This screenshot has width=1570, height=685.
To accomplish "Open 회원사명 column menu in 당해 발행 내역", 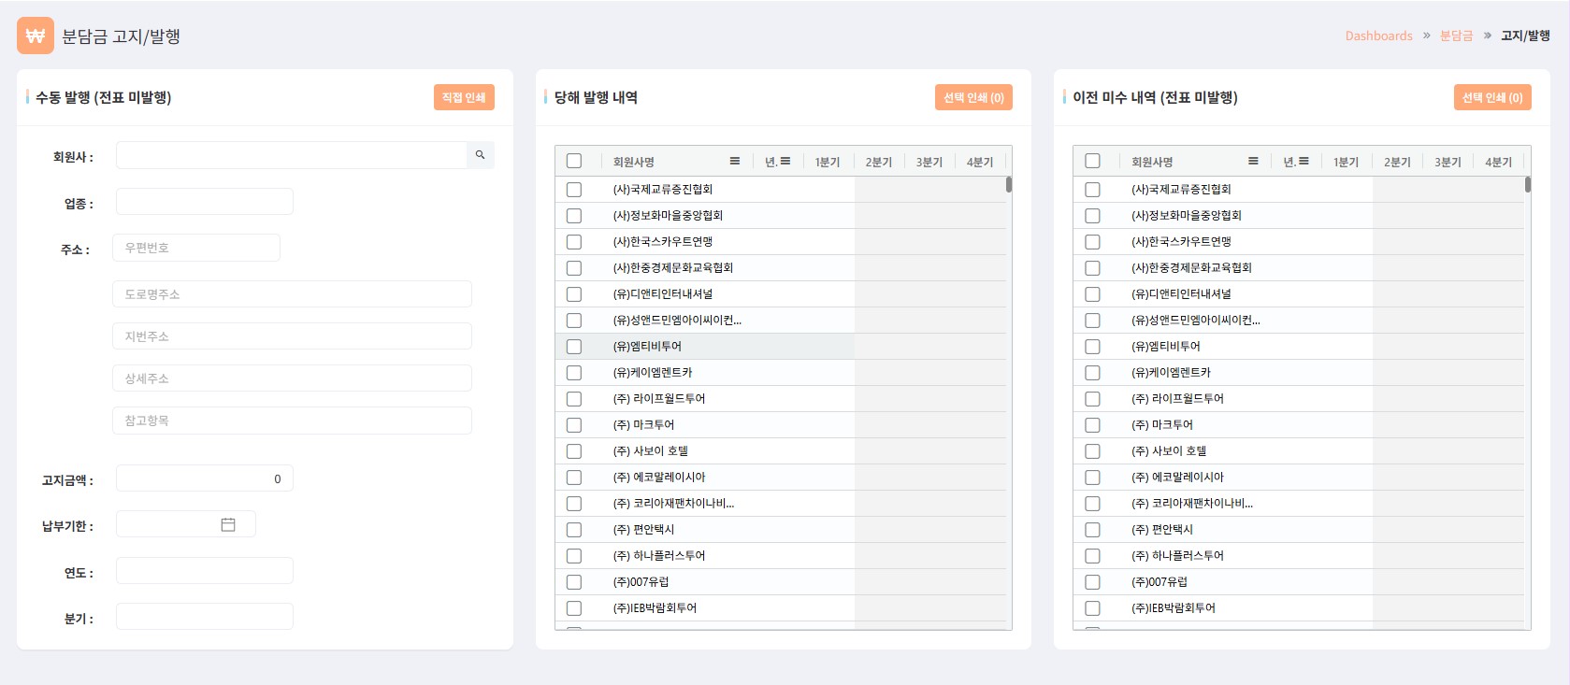I will (735, 162).
